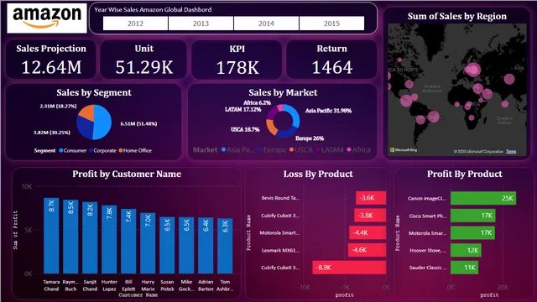Viewport: 537px width, 302px height.
Task: Click the 'USCA 18.7%' data label
Action: (x=245, y=129)
